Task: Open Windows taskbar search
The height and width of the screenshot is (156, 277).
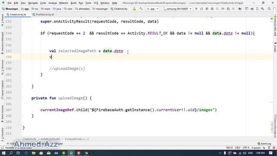Action: click(11, 153)
